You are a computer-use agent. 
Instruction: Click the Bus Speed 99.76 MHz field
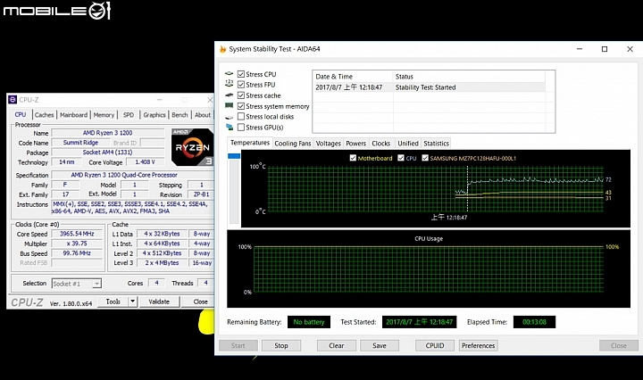[x=77, y=253]
